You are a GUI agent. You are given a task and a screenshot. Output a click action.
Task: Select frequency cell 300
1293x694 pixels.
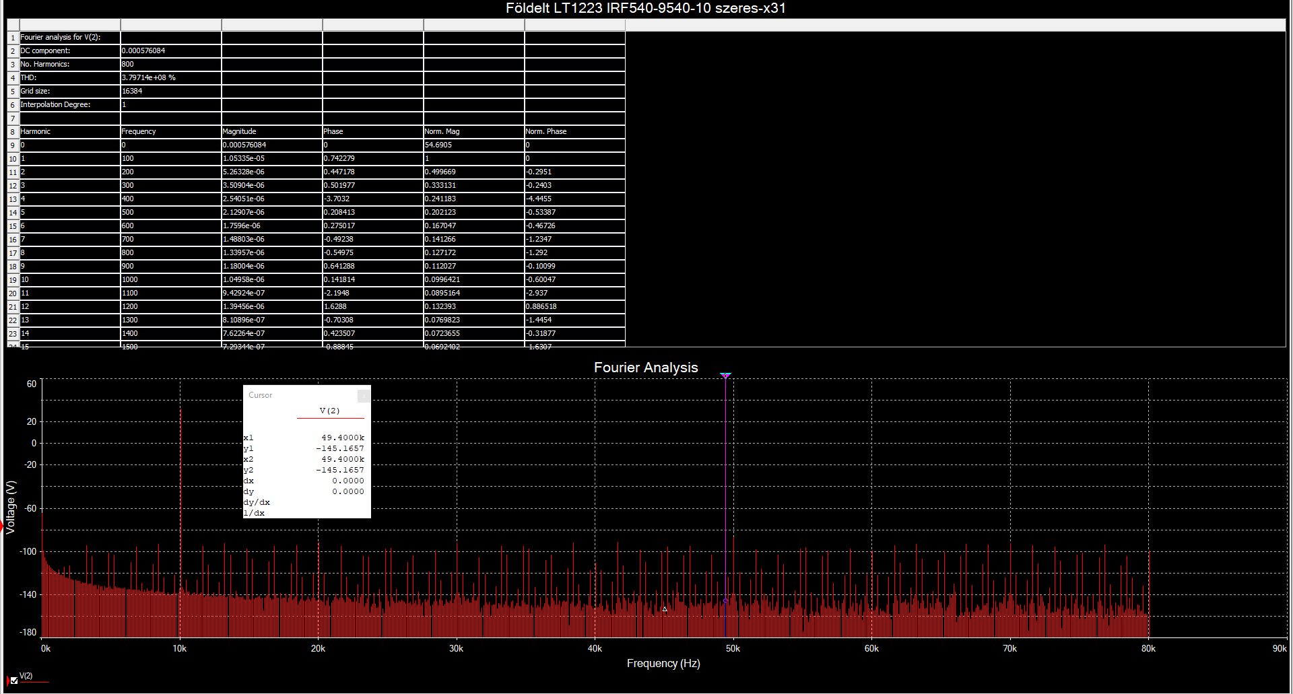[x=171, y=185]
